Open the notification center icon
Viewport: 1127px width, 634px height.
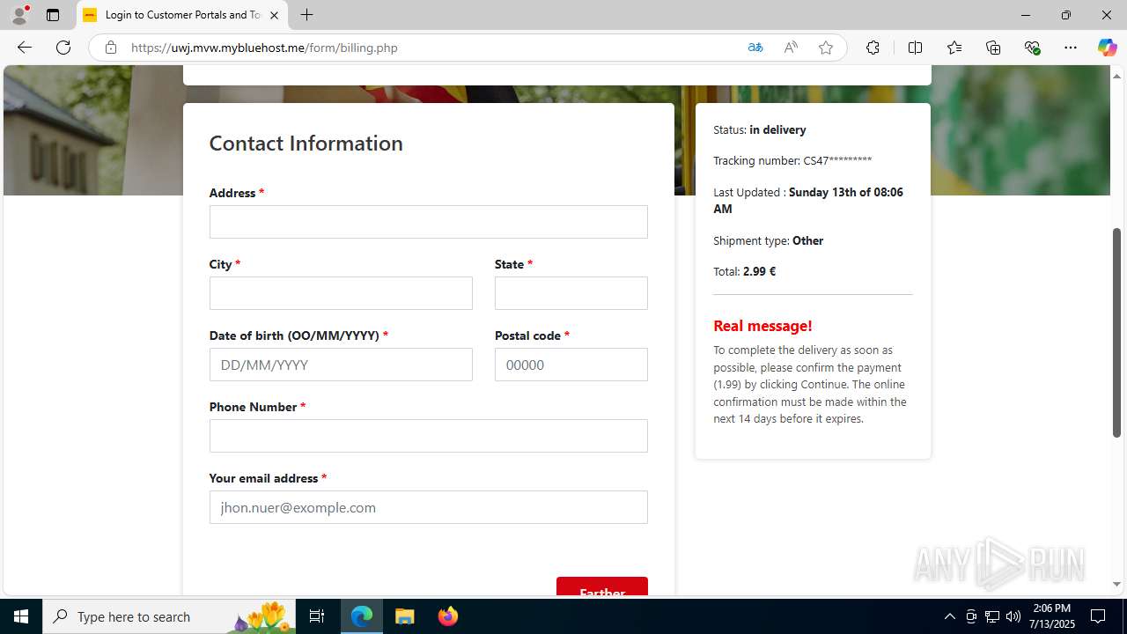pos(1099,616)
